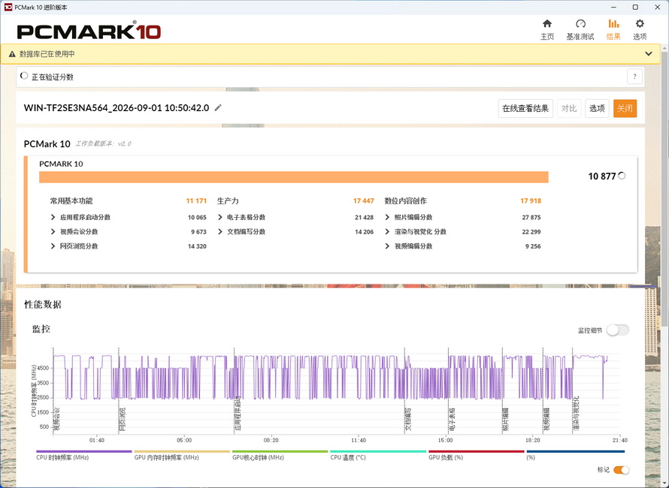Screen dimensions: 669x488
Task: Click the PCMark 10 logo
Action: (89, 32)
